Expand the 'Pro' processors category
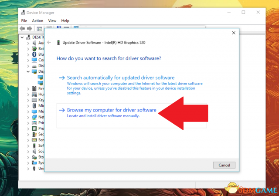 coord(28,128)
